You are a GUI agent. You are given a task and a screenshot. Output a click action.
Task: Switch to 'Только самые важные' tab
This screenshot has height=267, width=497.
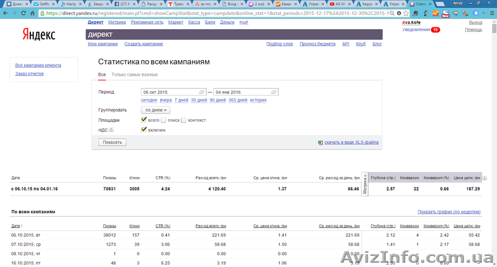(134, 75)
